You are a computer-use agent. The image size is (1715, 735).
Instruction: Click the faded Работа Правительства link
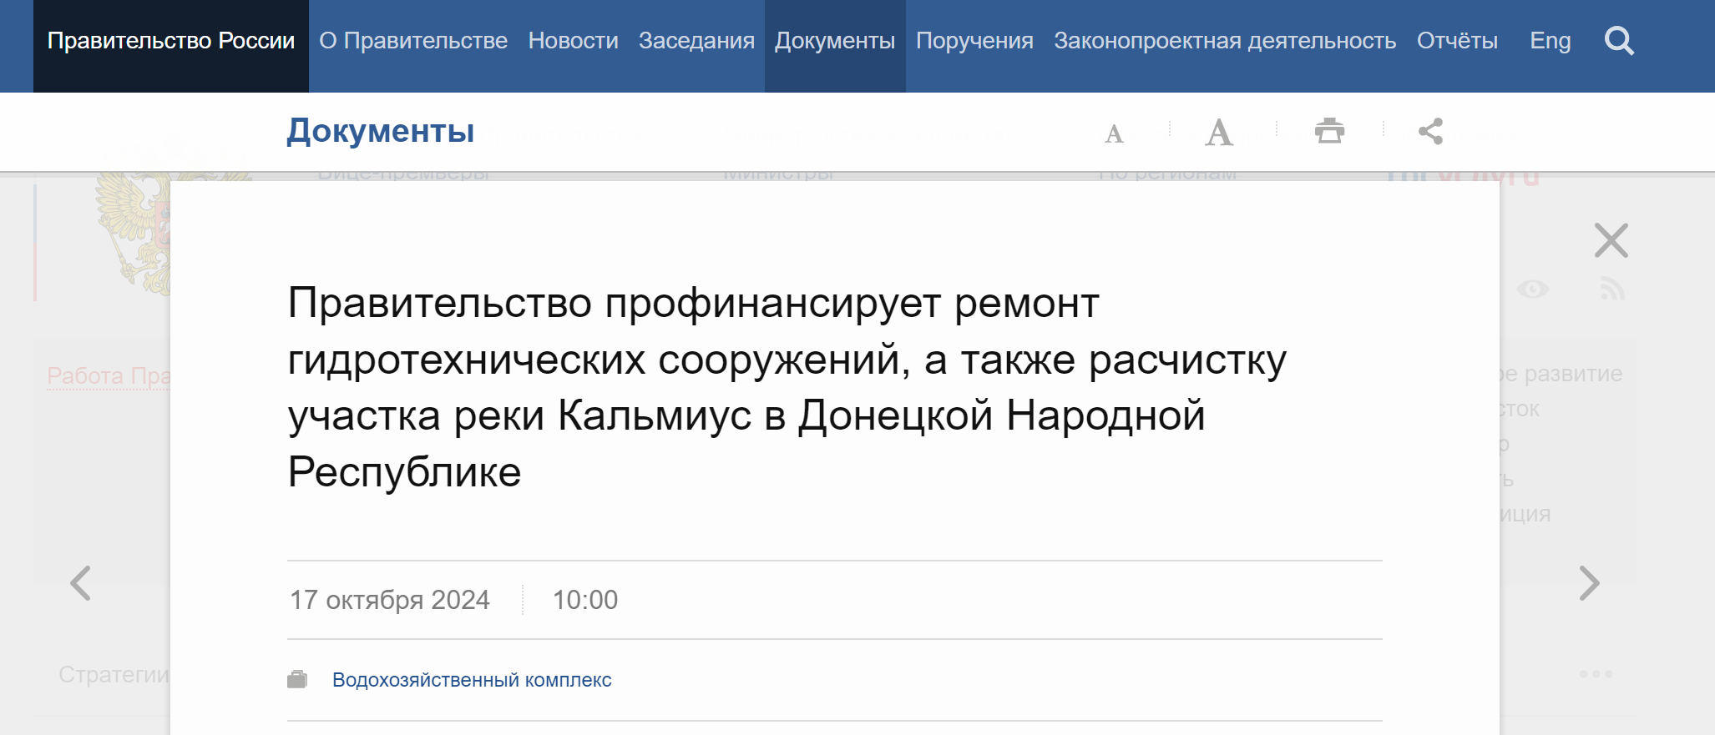(x=109, y=376)
